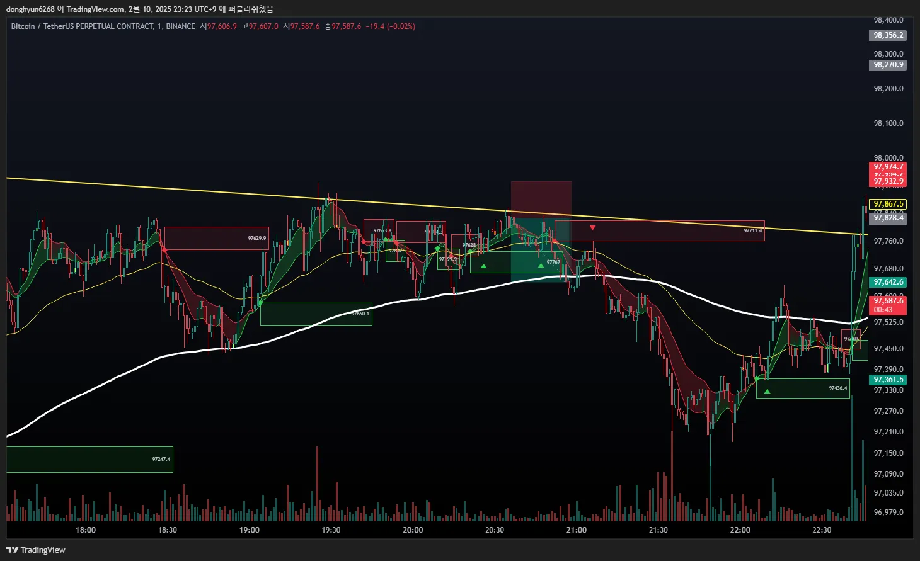Click the 97,150.0 price axis tick
Screen dimensions: 920x561
coord(888,453)
